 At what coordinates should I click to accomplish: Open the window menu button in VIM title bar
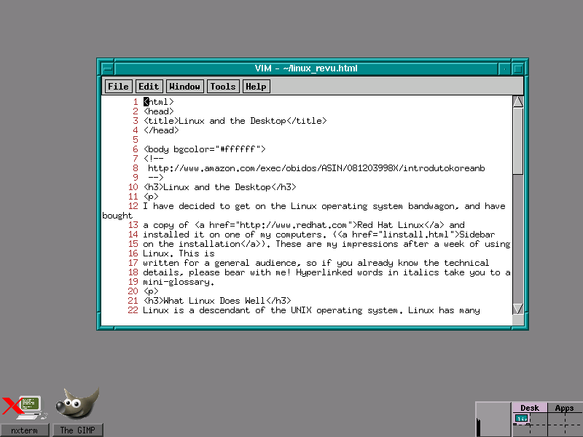107,68
